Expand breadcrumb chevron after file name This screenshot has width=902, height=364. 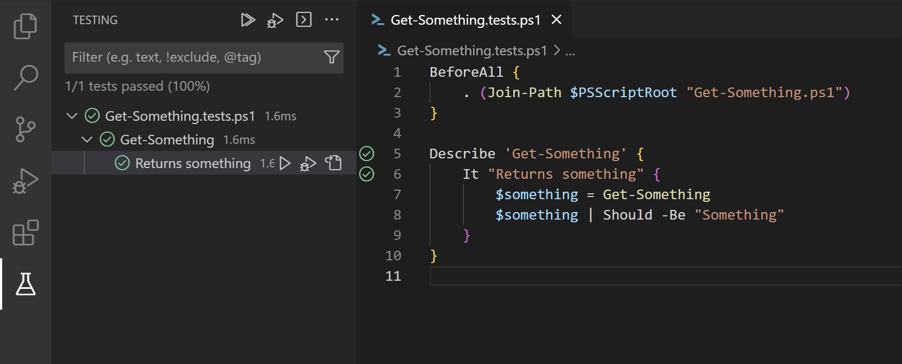[x=557, y=50]
